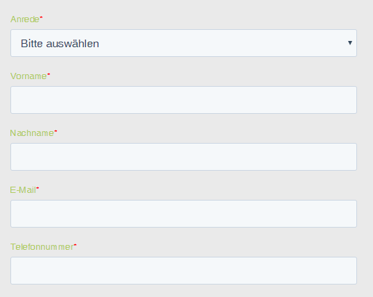
Task: Click the red asterisk beside Anrede
Action: (41, 17)
